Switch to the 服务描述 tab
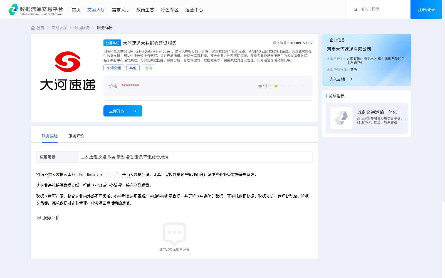445x278 pixels. pyautogui.click(x=50, y=136)
